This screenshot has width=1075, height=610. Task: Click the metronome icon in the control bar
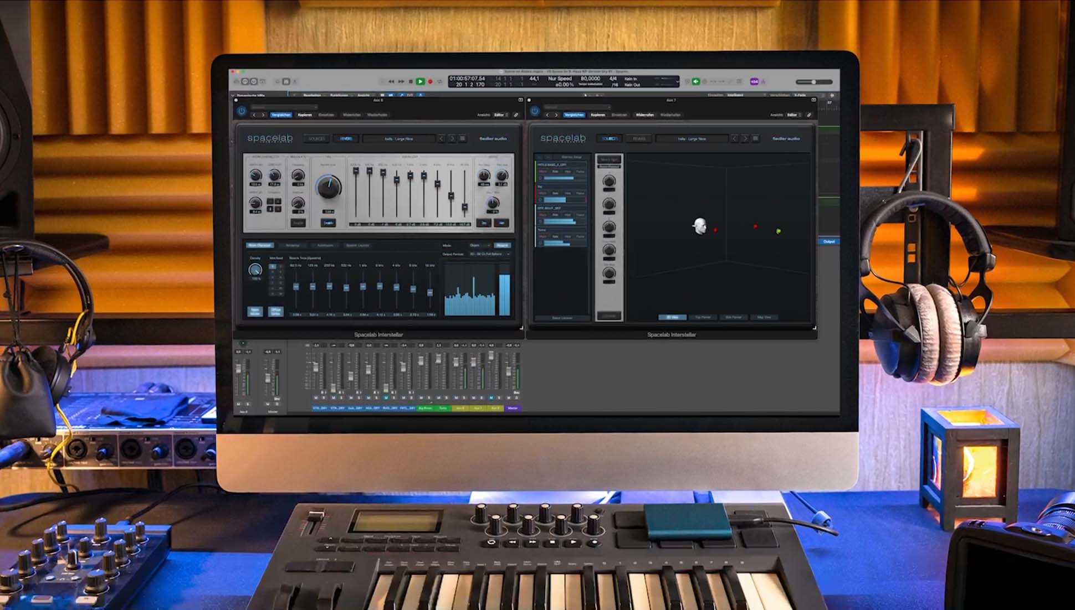point(704,81)
